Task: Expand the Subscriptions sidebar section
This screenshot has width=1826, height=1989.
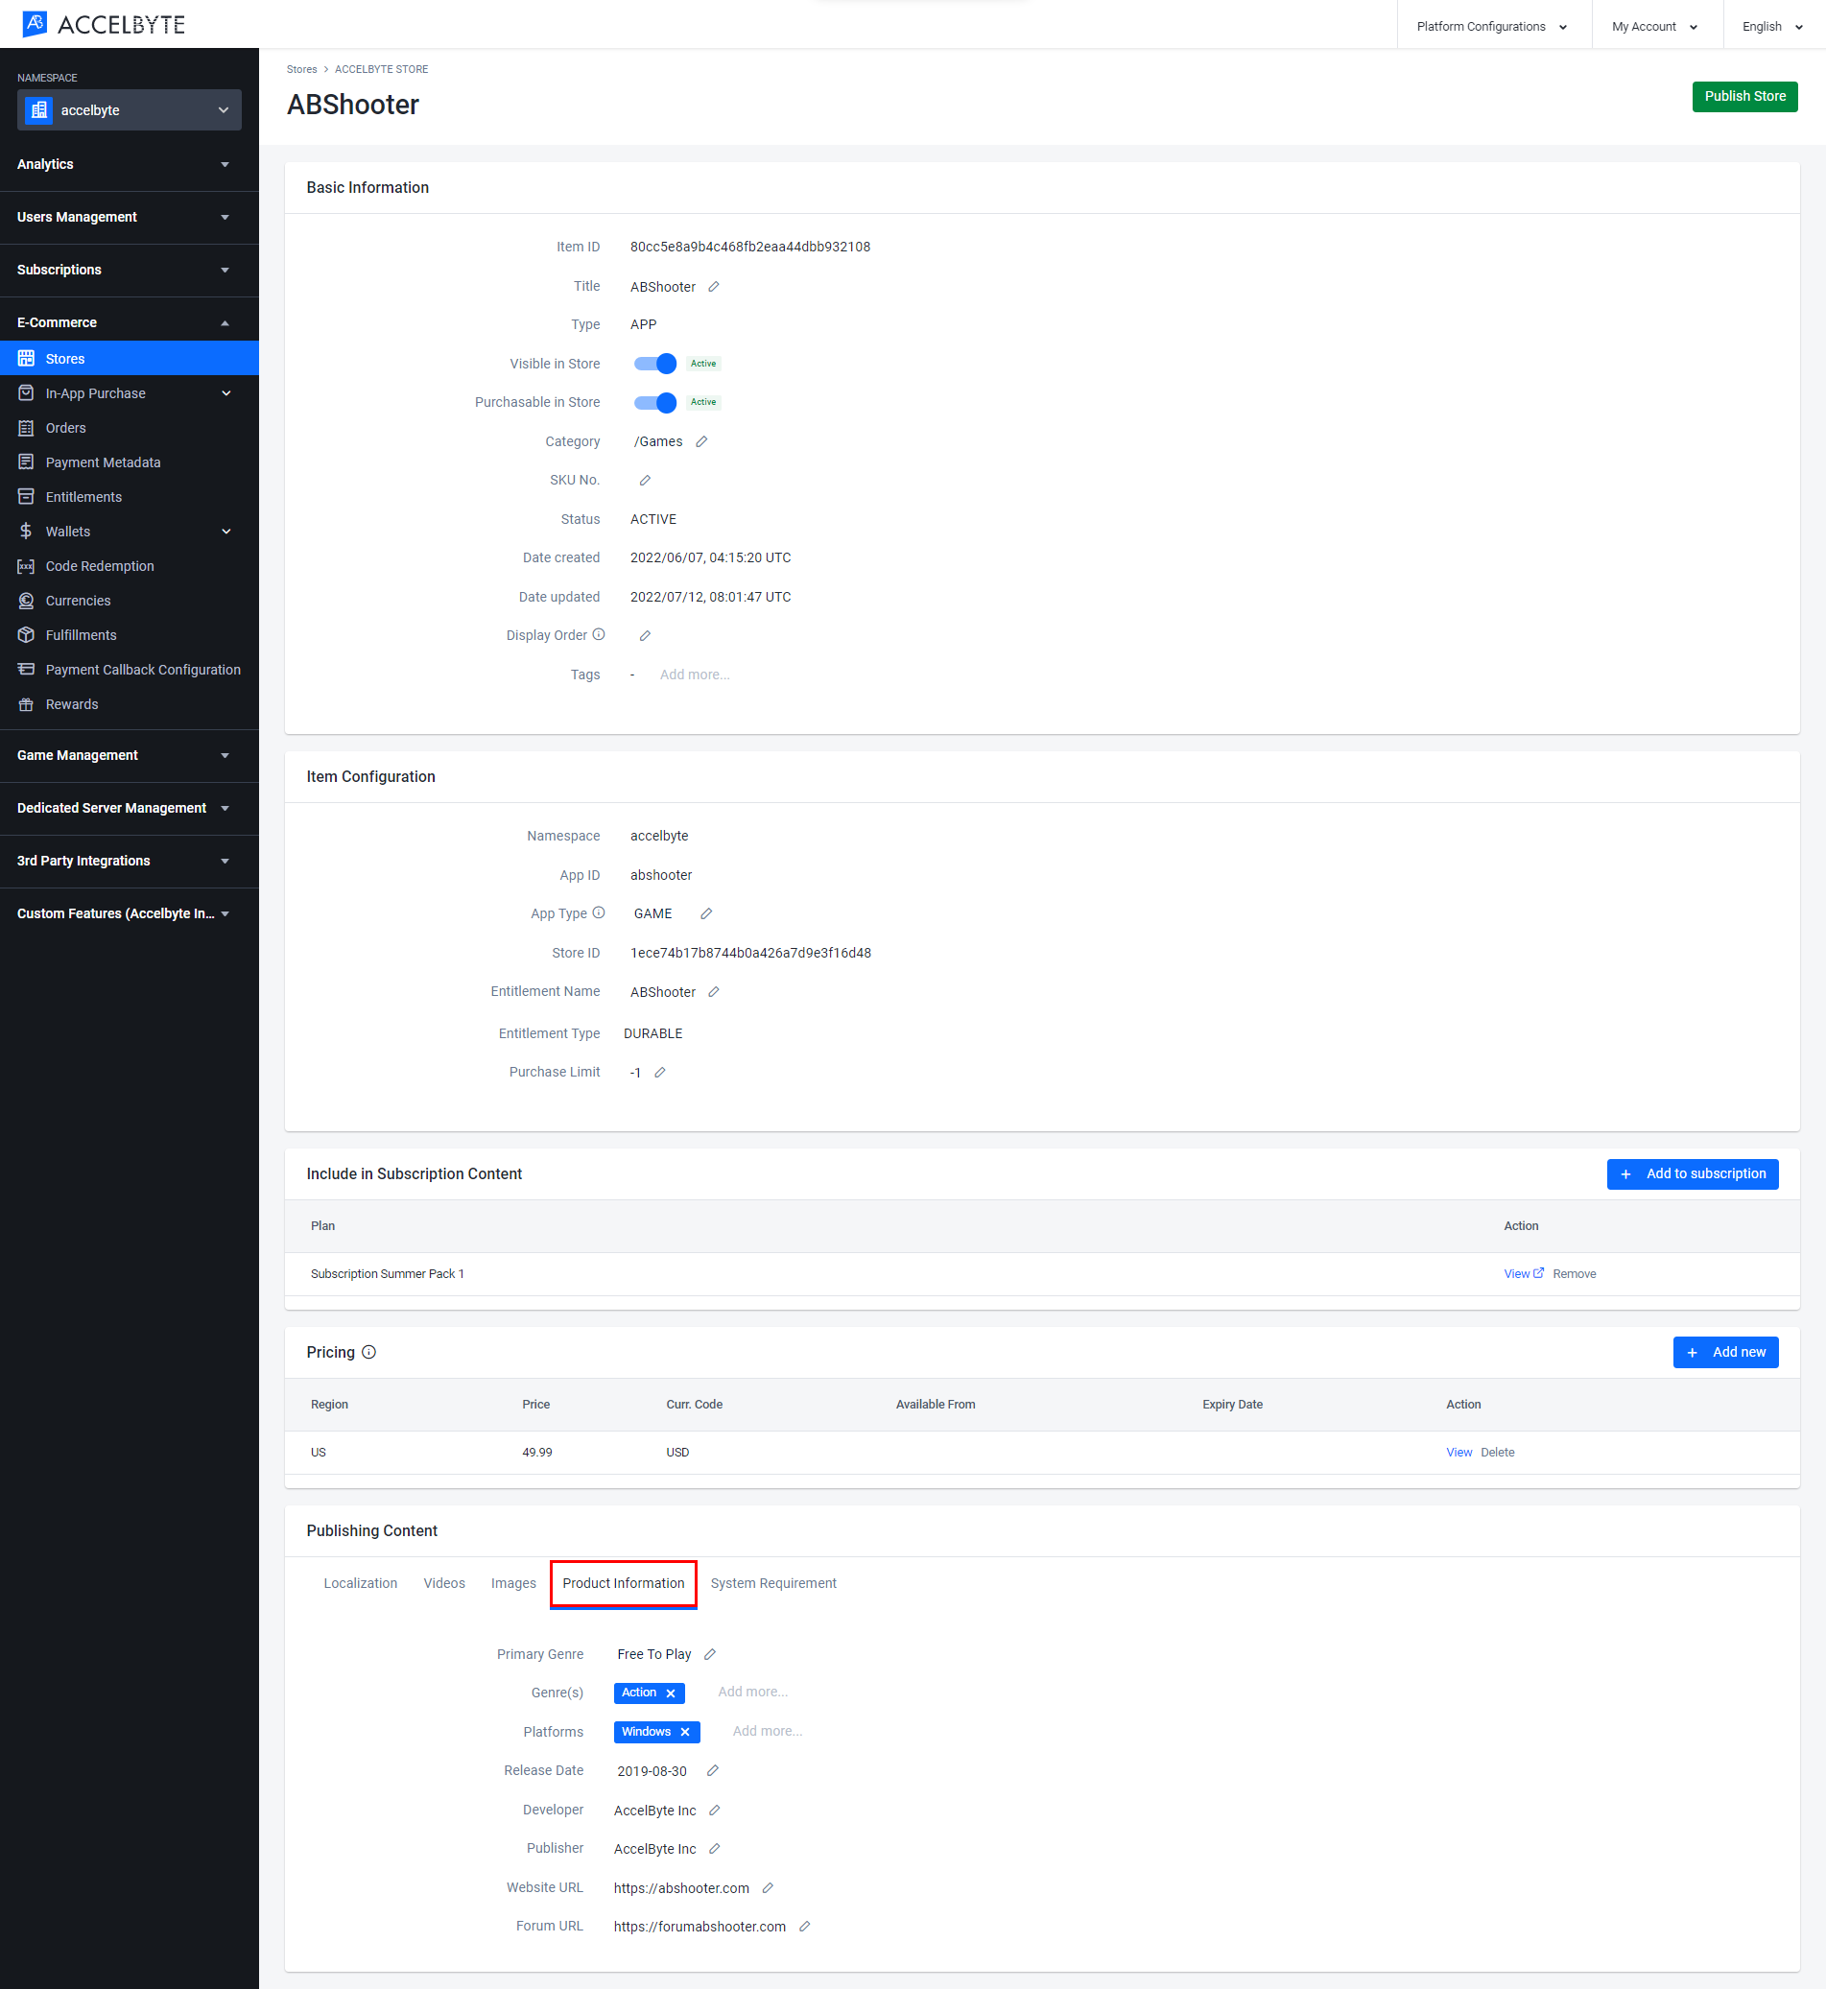Action: (130, 270)
